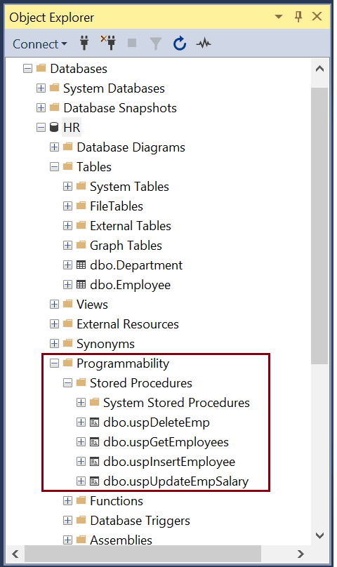337x567 pixels.
Task: Open the Object Explorer window position dropdown arrow
Action: click(x=278, y=17)
